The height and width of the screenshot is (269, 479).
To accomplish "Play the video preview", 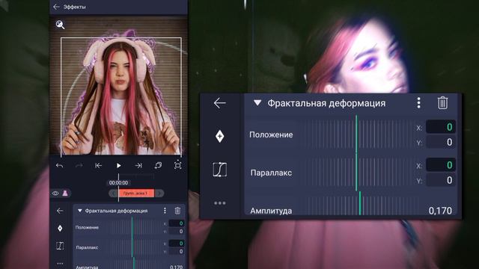I will (x=118, y=166).
